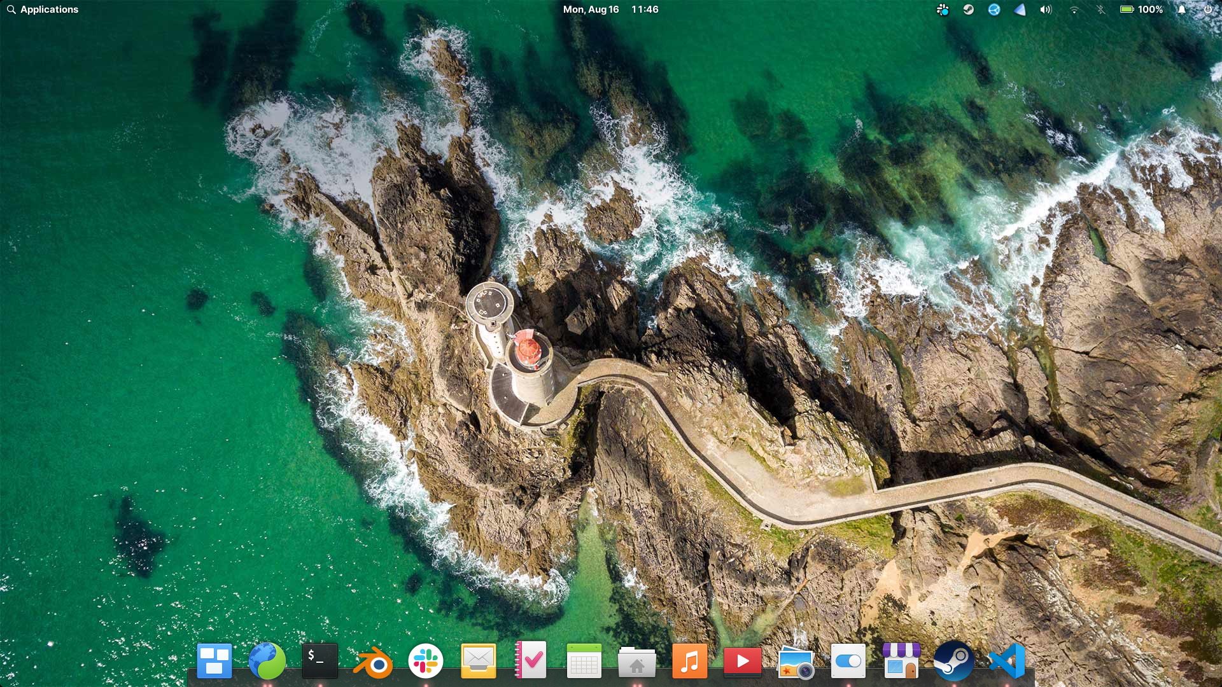Open the date and time indicator
Image resolution: width=1222 pixels, height=687 pixels.
click(x=610, y=10)
